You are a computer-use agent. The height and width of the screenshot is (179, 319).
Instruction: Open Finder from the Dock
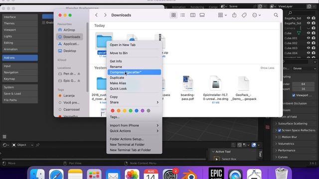pos(37,175)
